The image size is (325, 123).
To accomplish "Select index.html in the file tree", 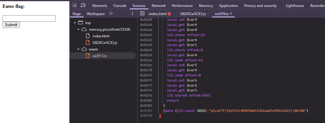I will pos(101,36).
